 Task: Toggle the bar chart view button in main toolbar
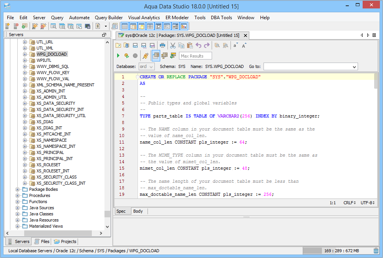coord(184,26)
